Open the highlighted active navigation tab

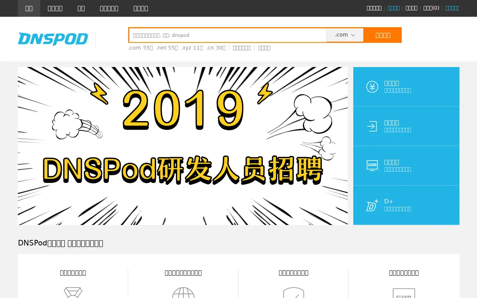point(29,8)
